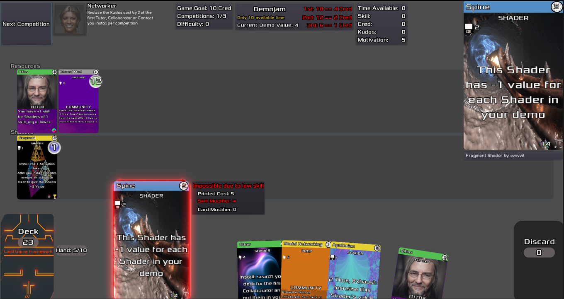
Task: Select the Difios tutor card in Resources
Action: (37, 101)
